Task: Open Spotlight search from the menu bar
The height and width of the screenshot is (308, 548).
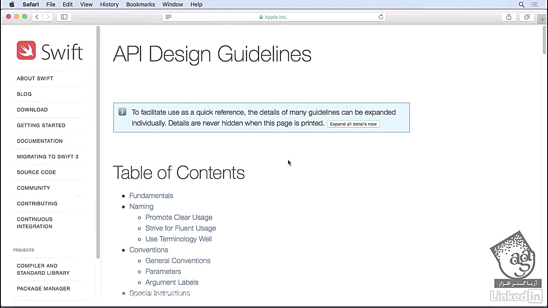Action: tap(521, 4)
